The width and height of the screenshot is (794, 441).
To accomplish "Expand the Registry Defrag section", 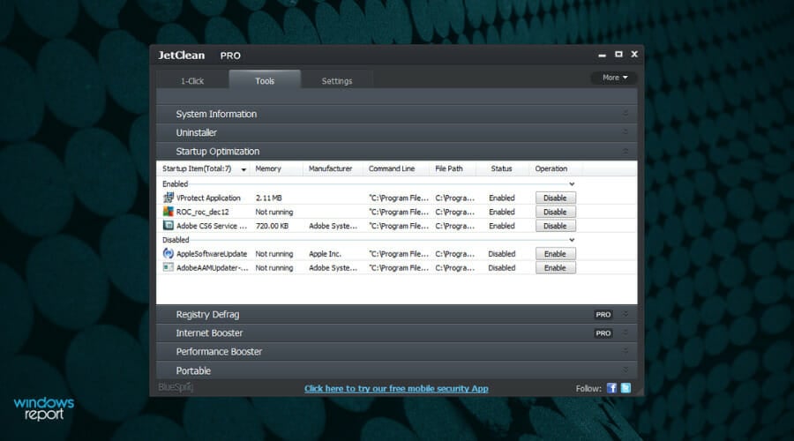I will [396, 314].
